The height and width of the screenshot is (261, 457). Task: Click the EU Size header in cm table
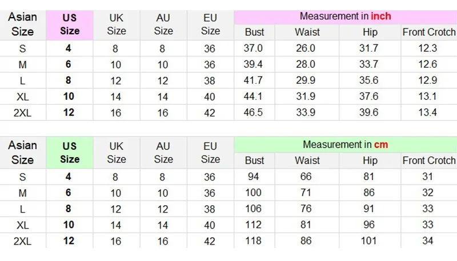point(210,153)
